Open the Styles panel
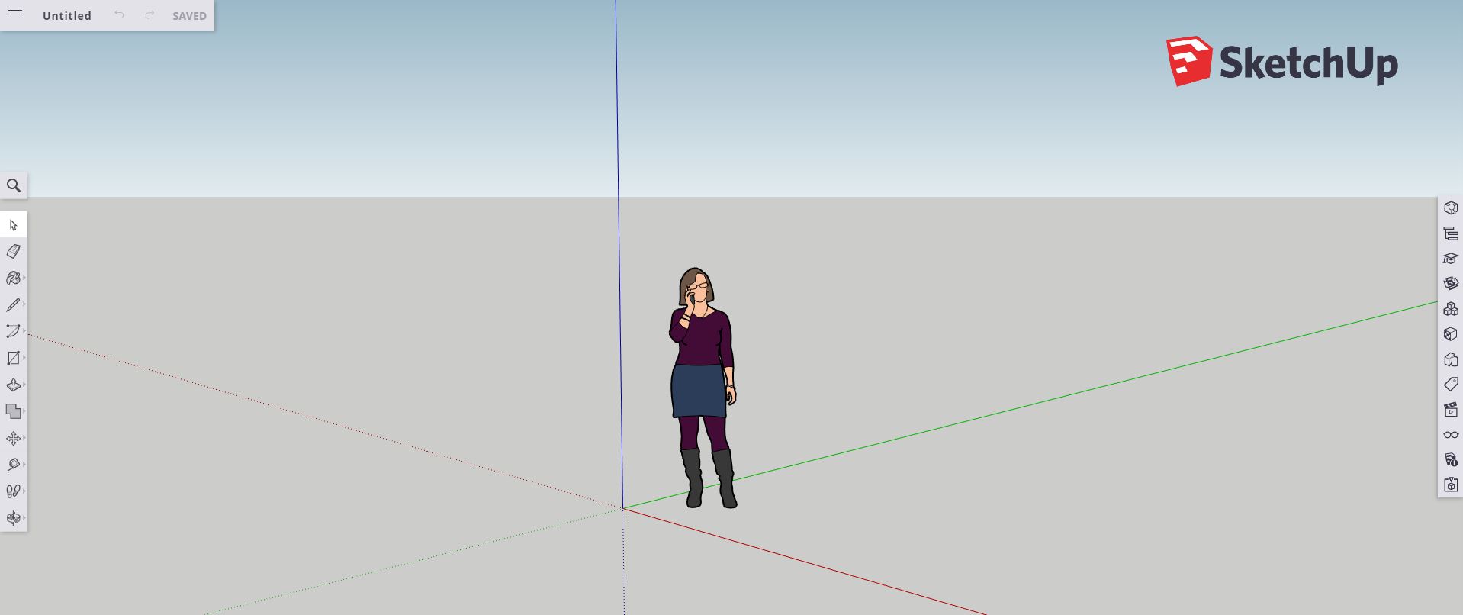The height and width of the screenshot is (615, 1463). (1451, 359)
